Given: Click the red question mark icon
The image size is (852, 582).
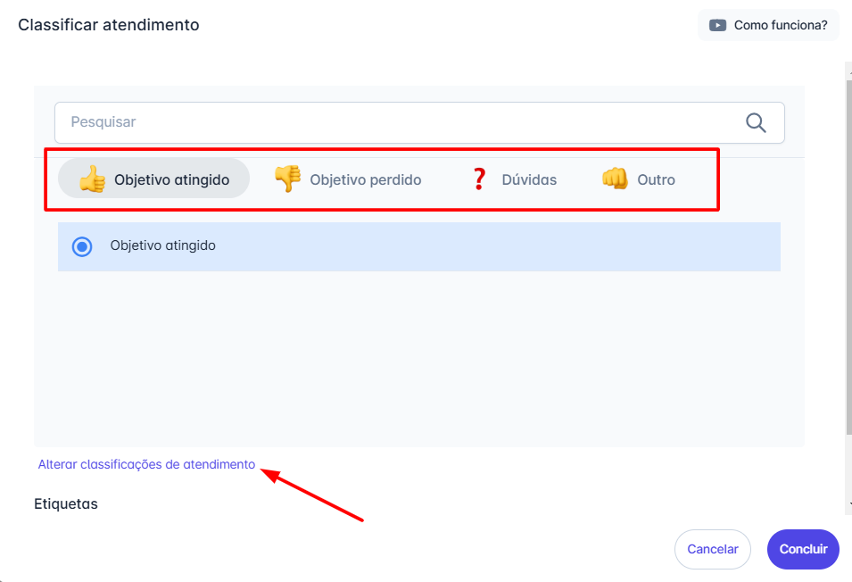Looking at the screenshot, I should (x=479, y=179).
